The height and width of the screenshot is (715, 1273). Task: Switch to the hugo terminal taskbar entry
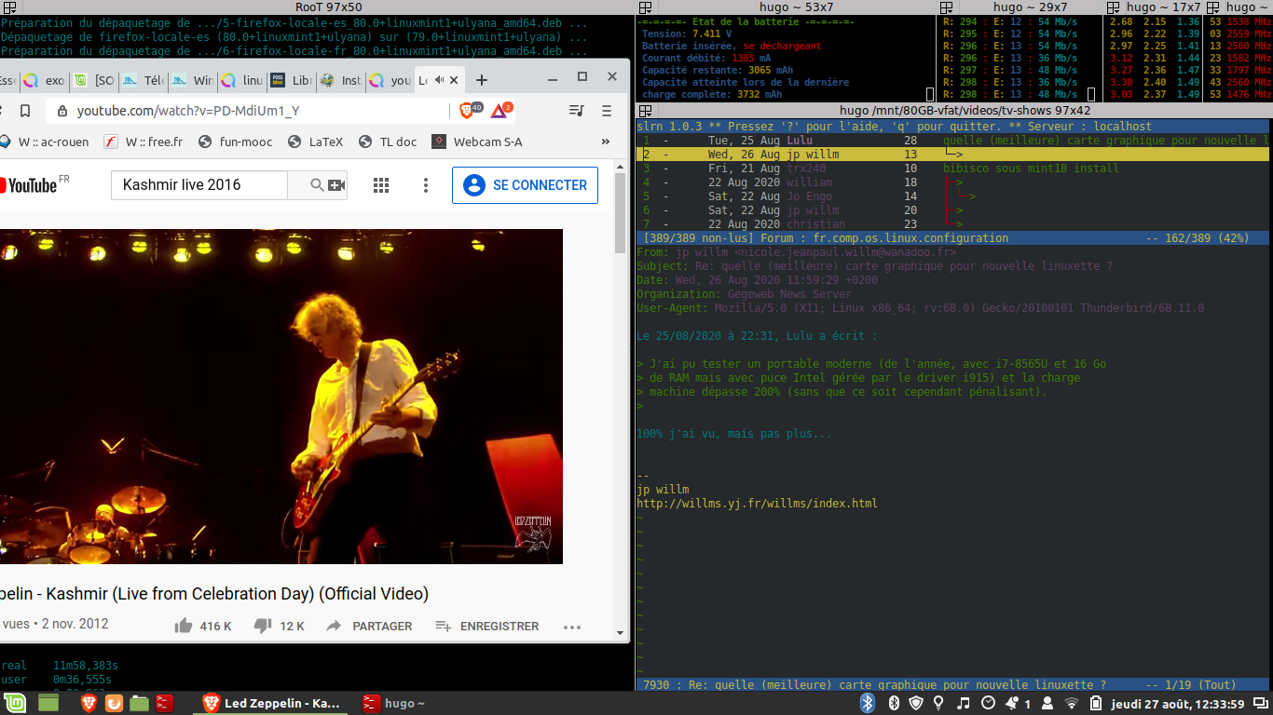point(394,703)
